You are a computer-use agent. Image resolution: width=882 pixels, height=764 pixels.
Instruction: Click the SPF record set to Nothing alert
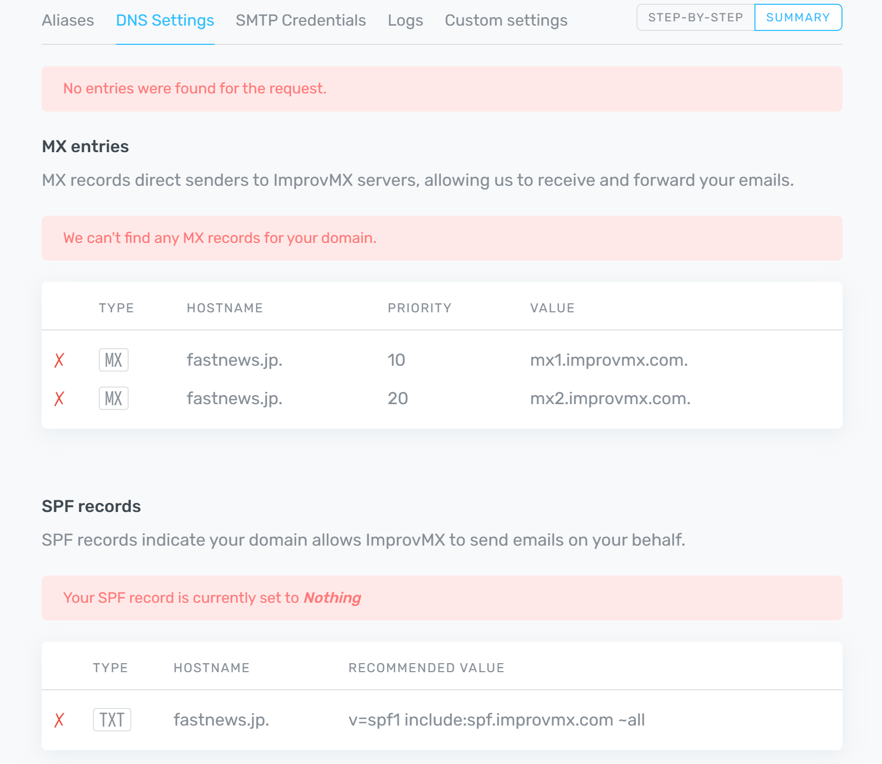pyautogui.click(x=442, y=598)
